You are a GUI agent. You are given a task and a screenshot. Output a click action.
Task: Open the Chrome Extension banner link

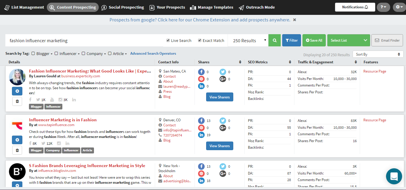click(200, 20)
